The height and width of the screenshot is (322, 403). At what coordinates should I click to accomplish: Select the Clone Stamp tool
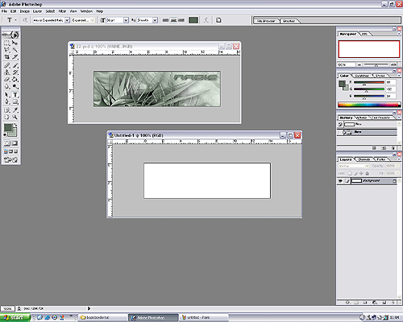pos(6,72)
